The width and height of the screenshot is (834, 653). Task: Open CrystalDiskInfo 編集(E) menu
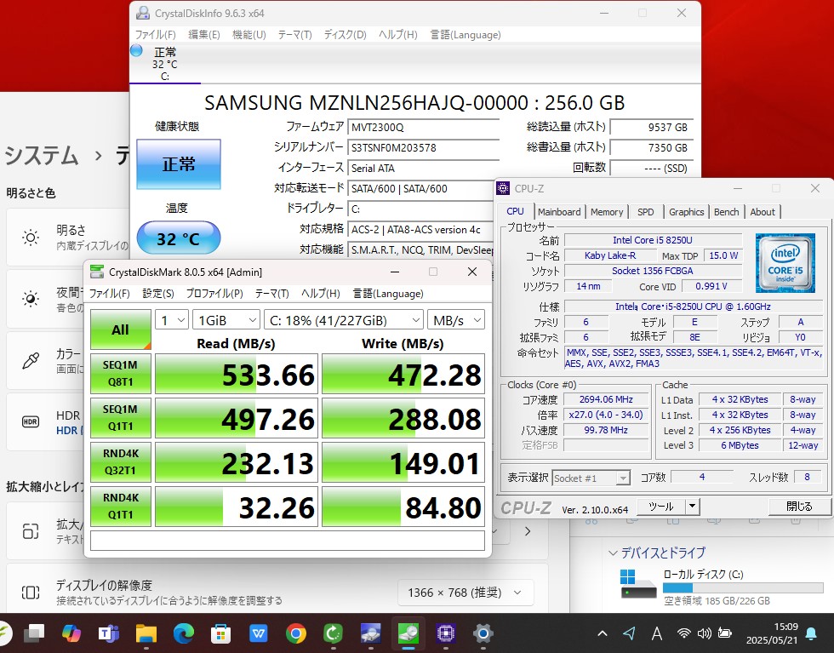203,35
